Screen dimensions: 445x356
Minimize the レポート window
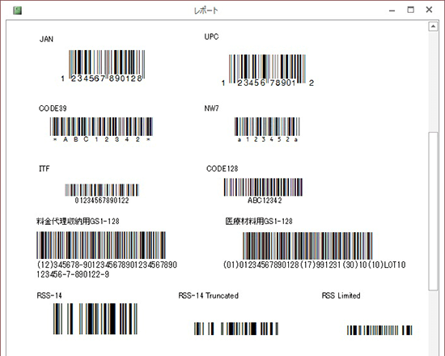pyautogui.click(x=392, y=11)
